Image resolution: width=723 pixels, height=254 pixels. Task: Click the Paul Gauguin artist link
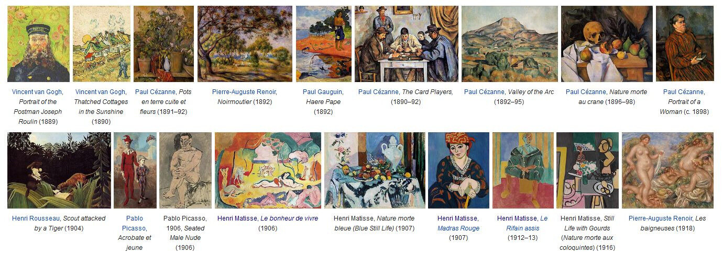pyautogui.click(x=323, y=92)
